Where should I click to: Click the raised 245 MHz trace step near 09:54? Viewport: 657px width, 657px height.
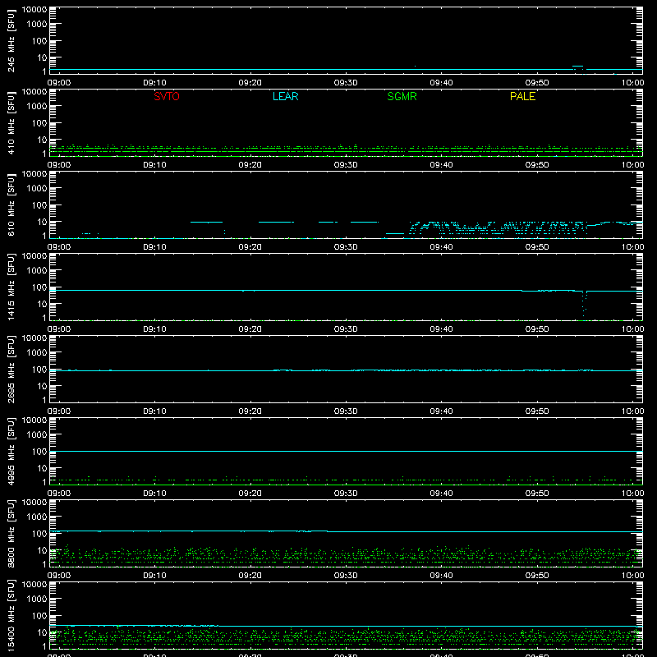578,67
